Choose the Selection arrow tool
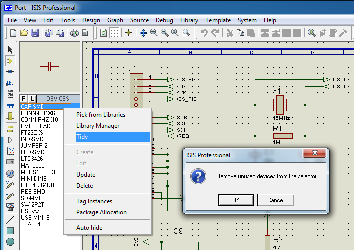 pos(10,50)
